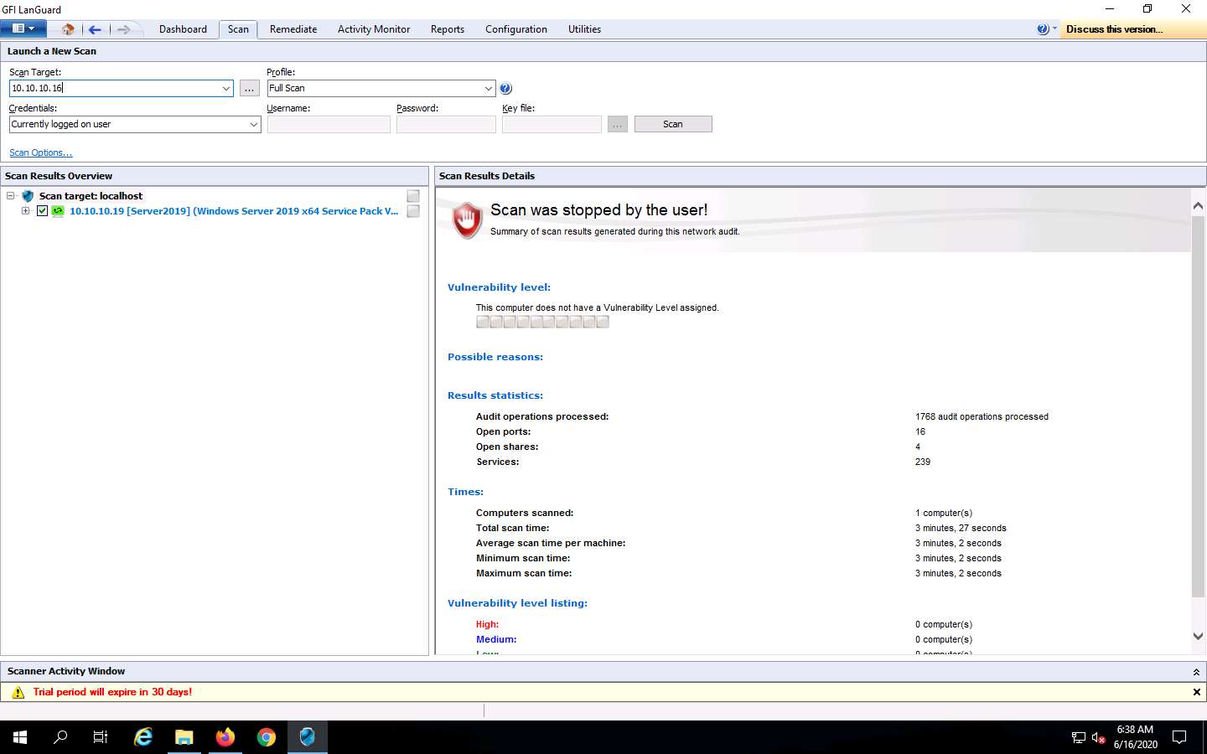Open the LanGuard main application menu button
The height and width of the screenshot is (754, 1207).
23,28
